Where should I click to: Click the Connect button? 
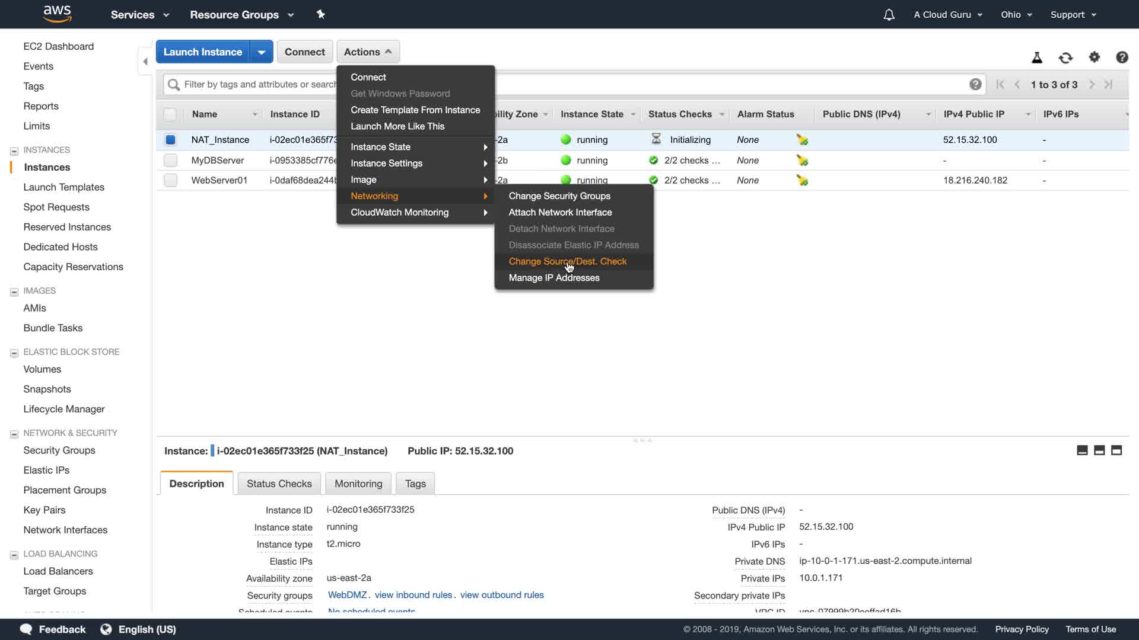click(x=304, y=52)
